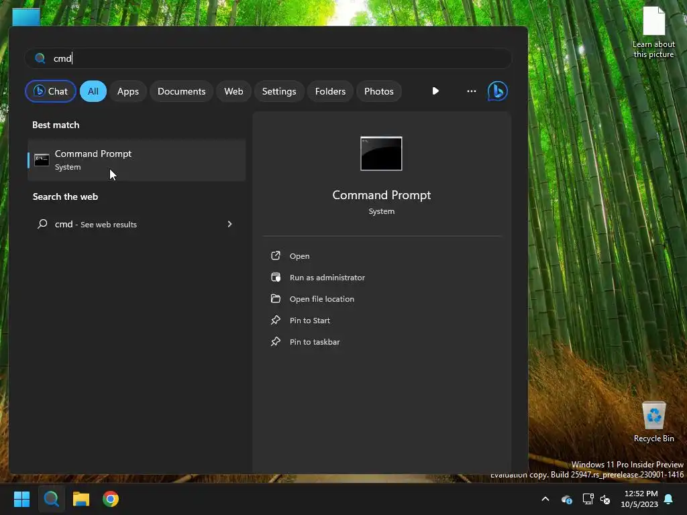Switch to the Web filter tab
The height and width of the screenshot is (515, 687).
[233, 91]
